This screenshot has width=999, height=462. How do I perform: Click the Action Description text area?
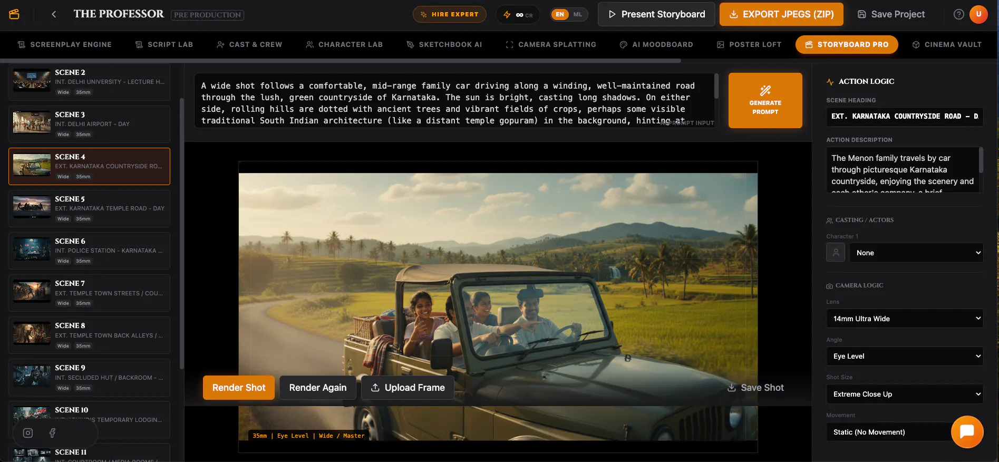[x=905, y=169]
